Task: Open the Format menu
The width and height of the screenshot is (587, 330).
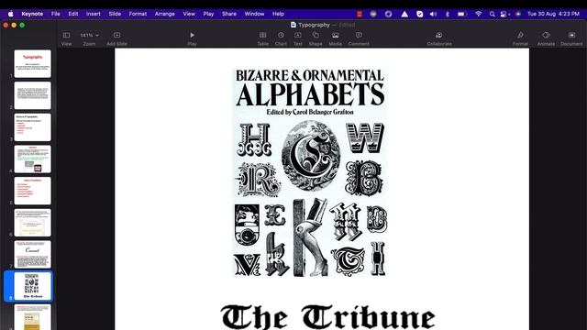Action: 138,14
